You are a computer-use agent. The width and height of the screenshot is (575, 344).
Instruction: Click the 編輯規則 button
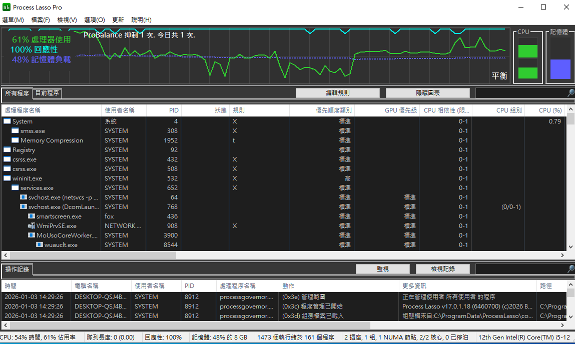[x=338, y=93]
